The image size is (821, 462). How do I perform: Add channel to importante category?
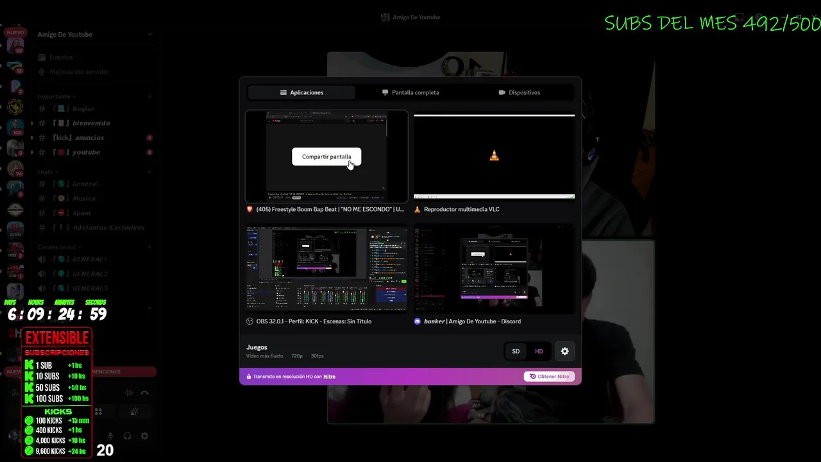click(149, 96)
